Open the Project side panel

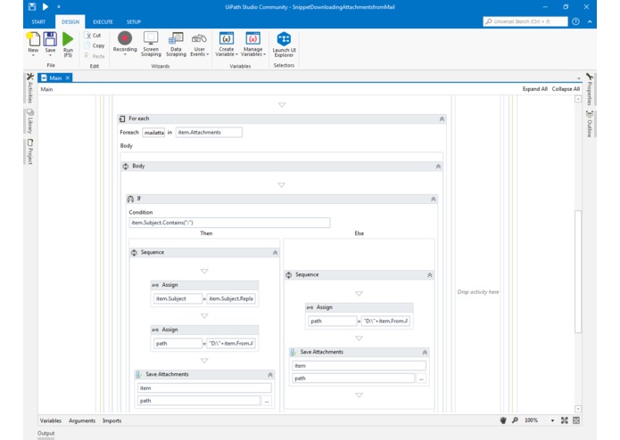[x=30, y=151]
